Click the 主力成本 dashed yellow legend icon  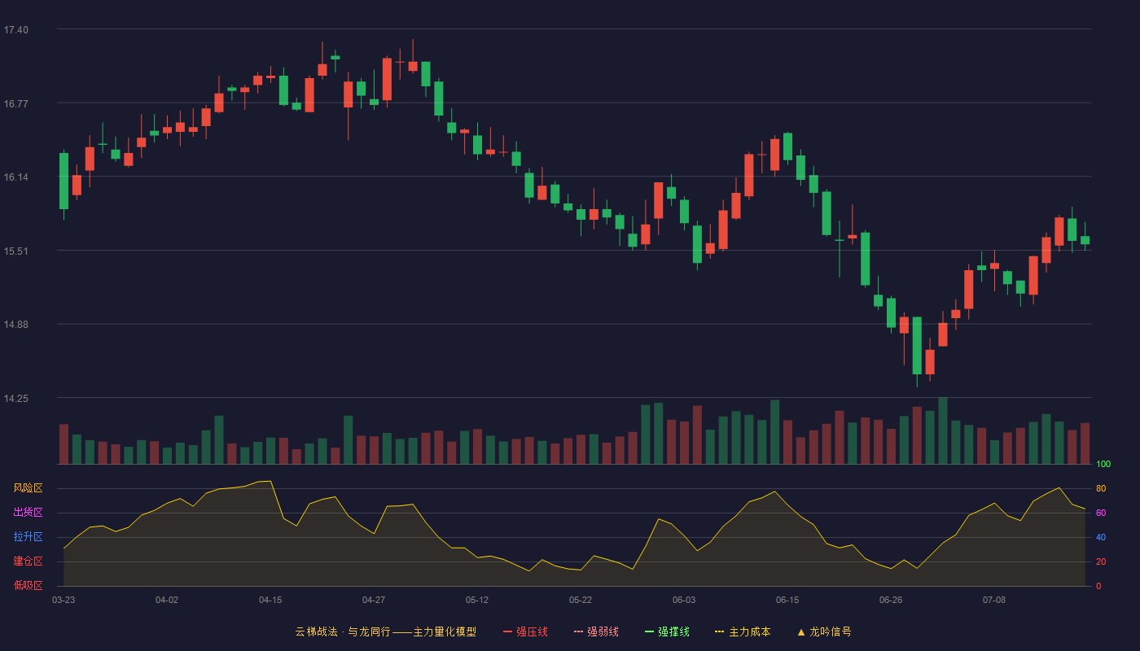coord(720,631)
